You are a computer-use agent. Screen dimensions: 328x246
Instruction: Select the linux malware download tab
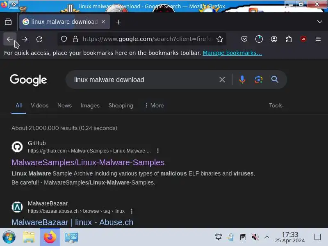pos(64,22)
